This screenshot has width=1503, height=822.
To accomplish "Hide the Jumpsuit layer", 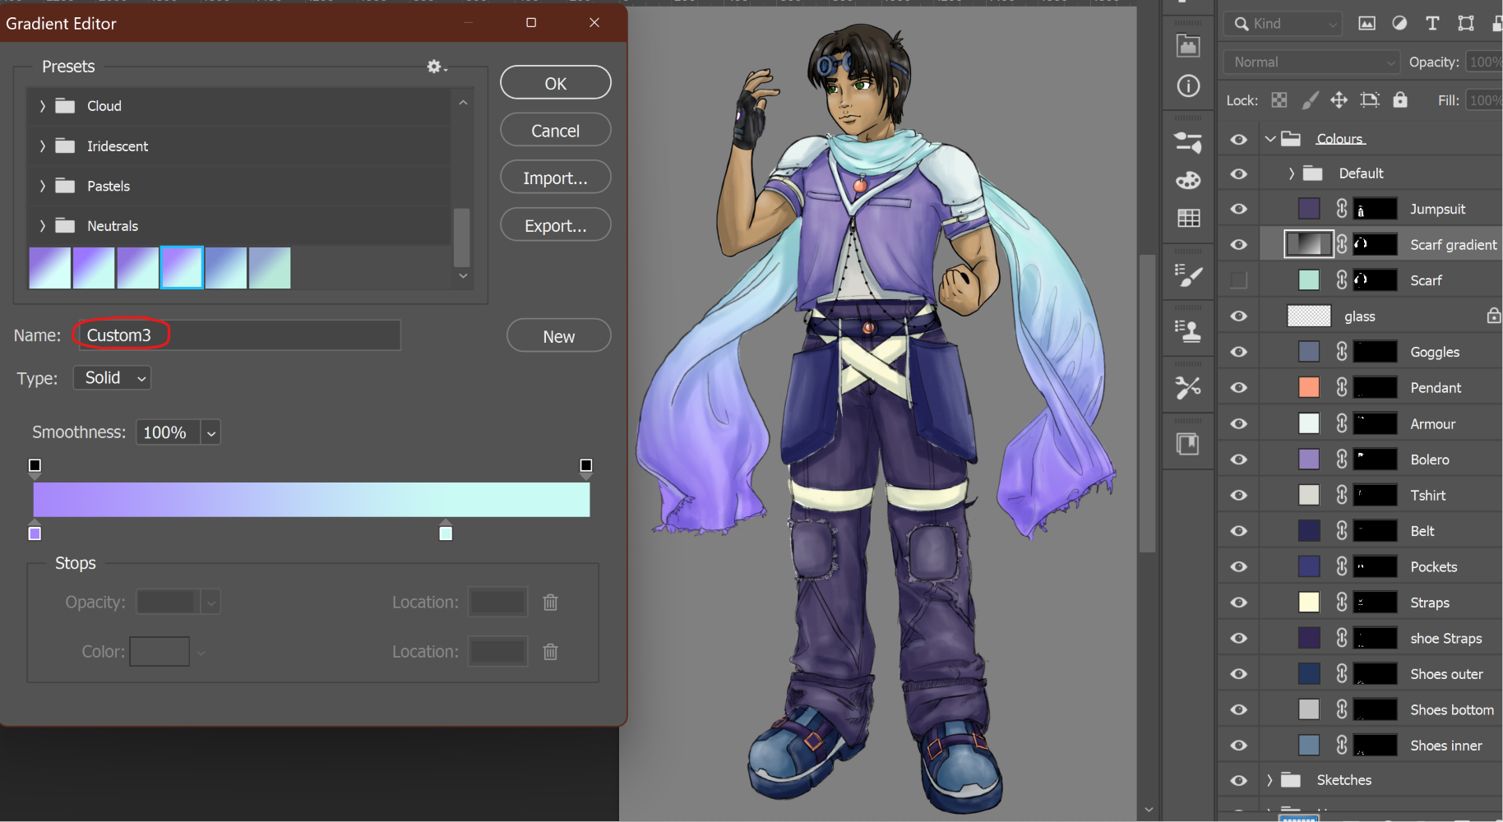I will click(1238, 209).
